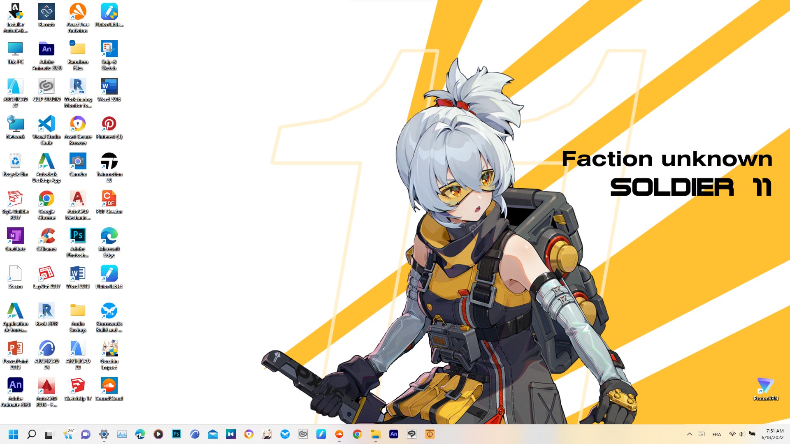Open the Start menu
The image size is (790, 444).
pos(14,434)
